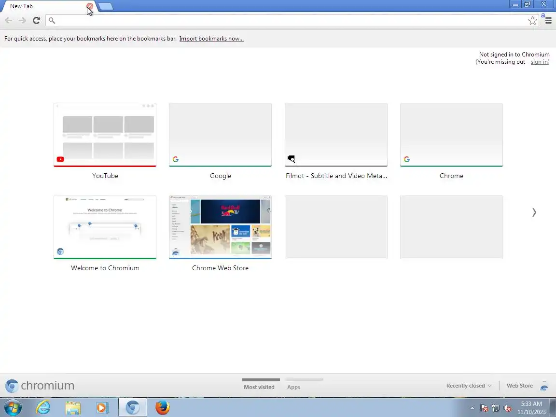Viewport: 556px width, 417px height.
Task: Click the Google favicon on the Chrome tile
Action: pyautogui.click(x=407, y=159)
